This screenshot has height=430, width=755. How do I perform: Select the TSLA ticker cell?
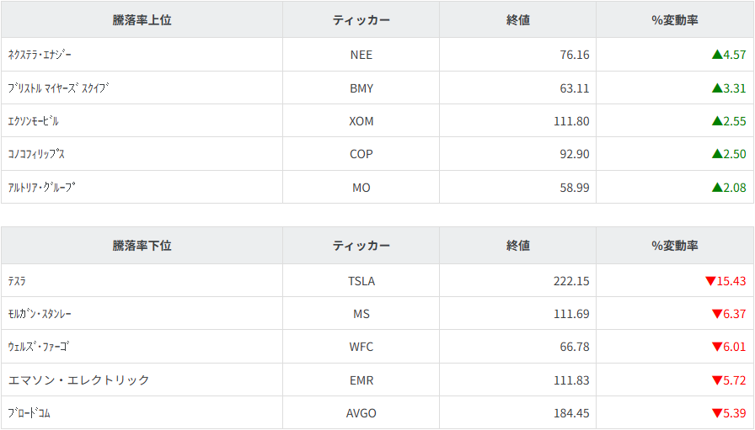pyautogui.click(x=361, y=281)
